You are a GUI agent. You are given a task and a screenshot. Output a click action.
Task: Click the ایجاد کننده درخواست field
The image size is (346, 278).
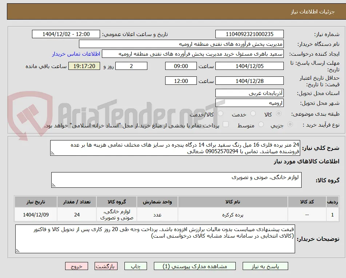192,54
